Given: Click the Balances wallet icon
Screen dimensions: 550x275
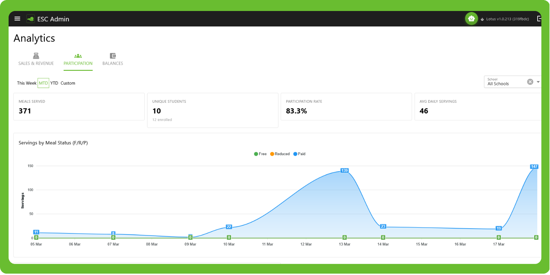Looking at the screenshot, I should (113, 56).
